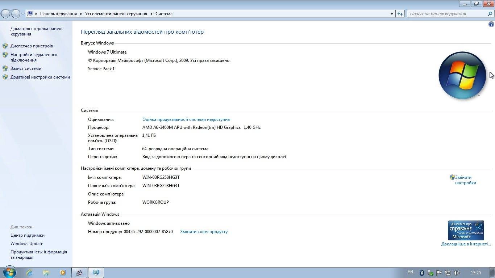Click the Forward navigation arrow

(x=16, y=14)
